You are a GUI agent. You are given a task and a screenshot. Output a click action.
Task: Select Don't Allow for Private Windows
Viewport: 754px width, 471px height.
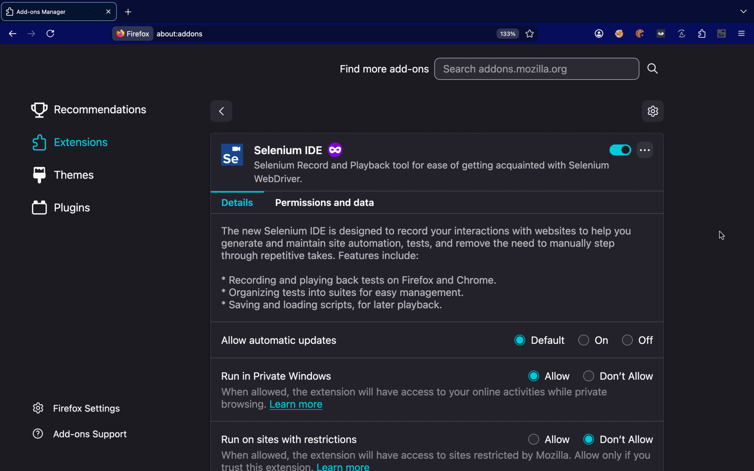[588, 376]
